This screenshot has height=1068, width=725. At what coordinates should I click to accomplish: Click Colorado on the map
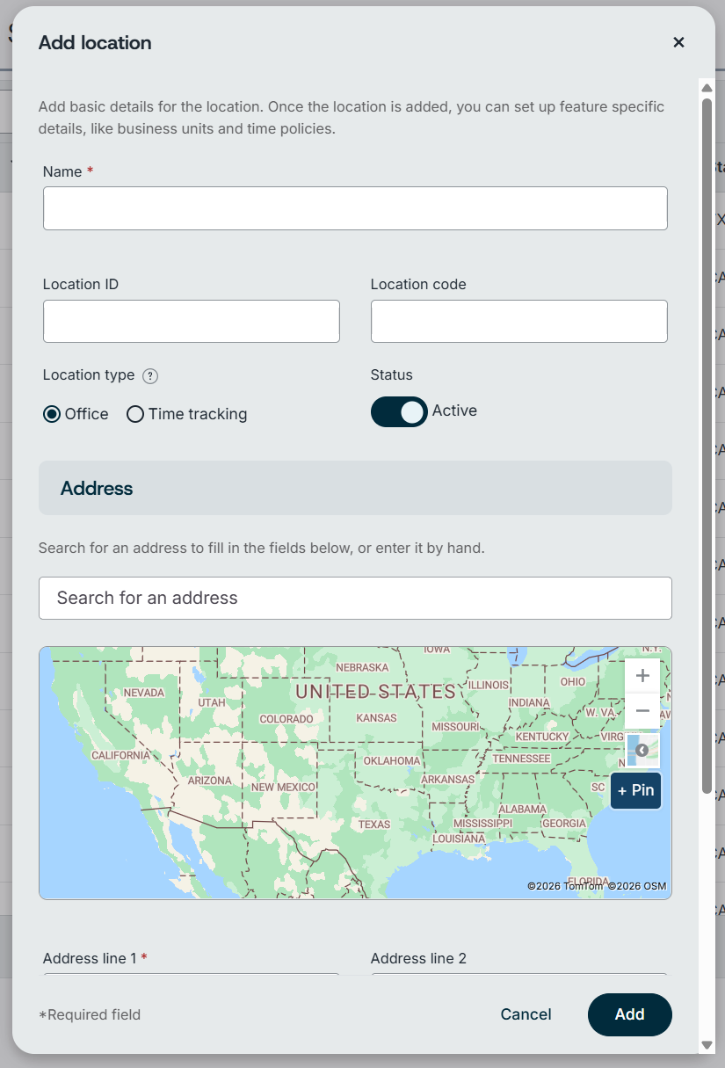tap(286, 719)
